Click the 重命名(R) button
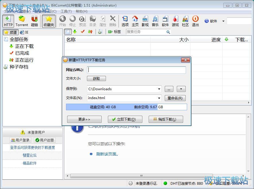 (x=175, y=98)
